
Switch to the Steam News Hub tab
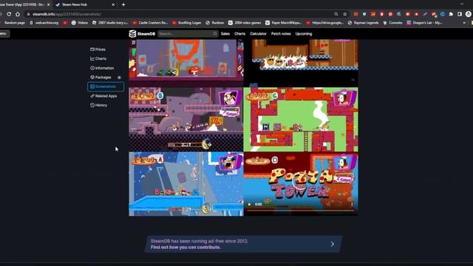(x=85, y=4)
